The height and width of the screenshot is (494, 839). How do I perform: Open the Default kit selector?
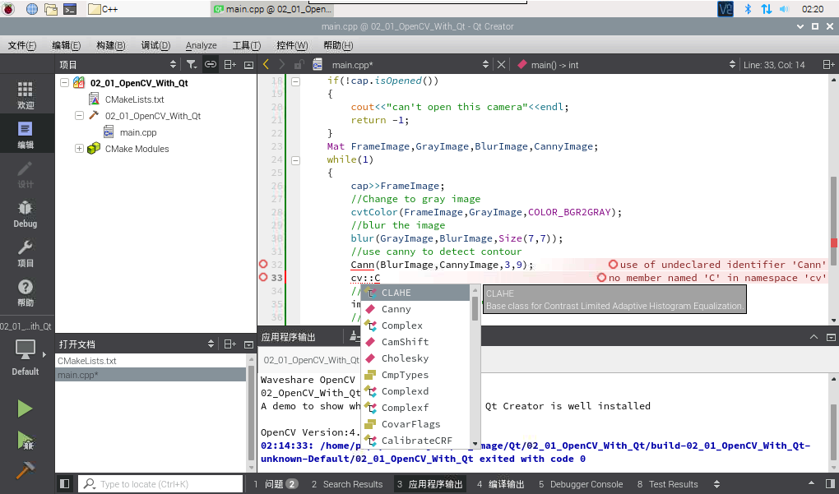[x=25, y=358]
